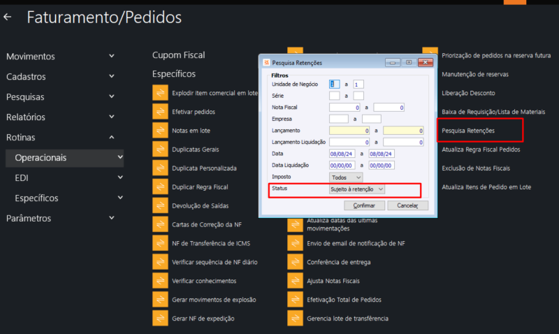
Task: Open Baixa de Requisição/Lista de Materiais
Action: click(x=493, y=112)
